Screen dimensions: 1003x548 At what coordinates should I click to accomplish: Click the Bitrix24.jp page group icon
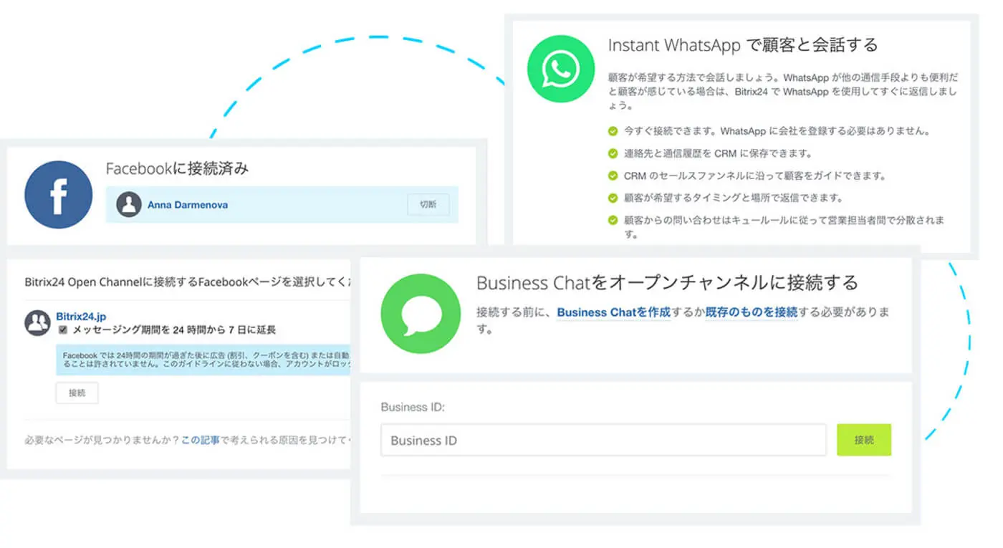37,323
